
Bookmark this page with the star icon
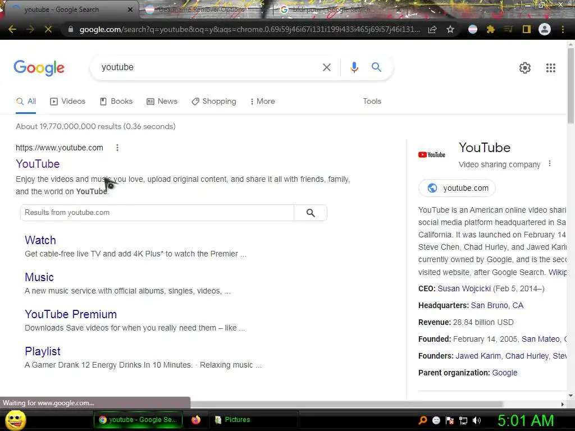point(450,29)
